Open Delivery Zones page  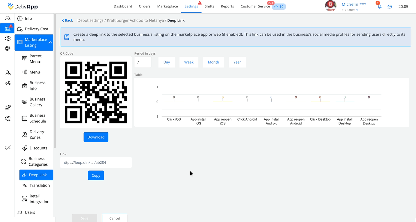point(36,134)
